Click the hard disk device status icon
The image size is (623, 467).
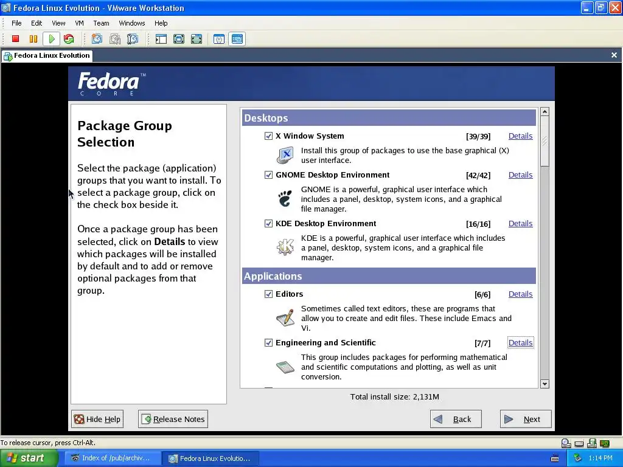(x=579, y=443)
